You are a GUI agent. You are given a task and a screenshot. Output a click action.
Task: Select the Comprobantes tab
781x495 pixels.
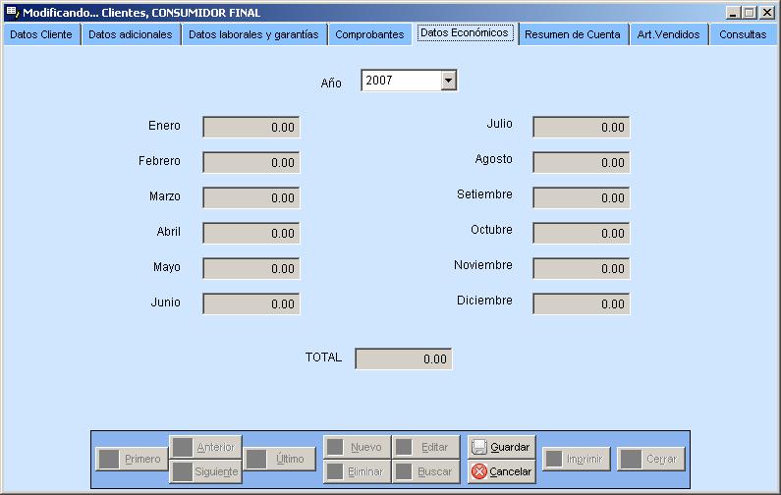(369, 34)
